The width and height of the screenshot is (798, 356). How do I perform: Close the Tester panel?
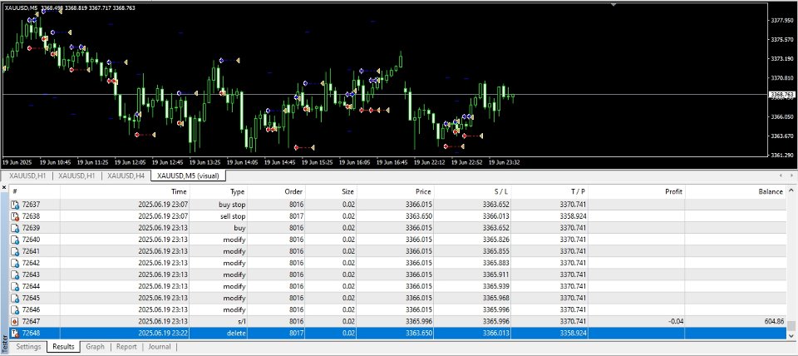pos(5,187)
